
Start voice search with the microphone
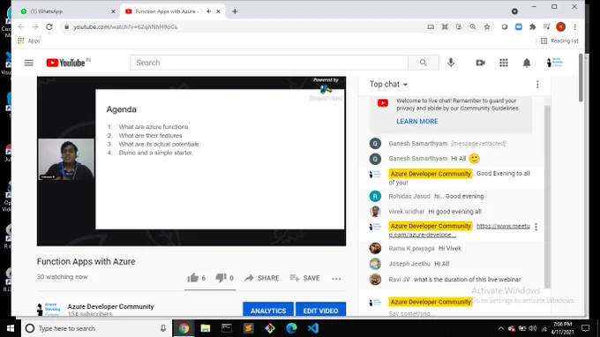point(451,63)
